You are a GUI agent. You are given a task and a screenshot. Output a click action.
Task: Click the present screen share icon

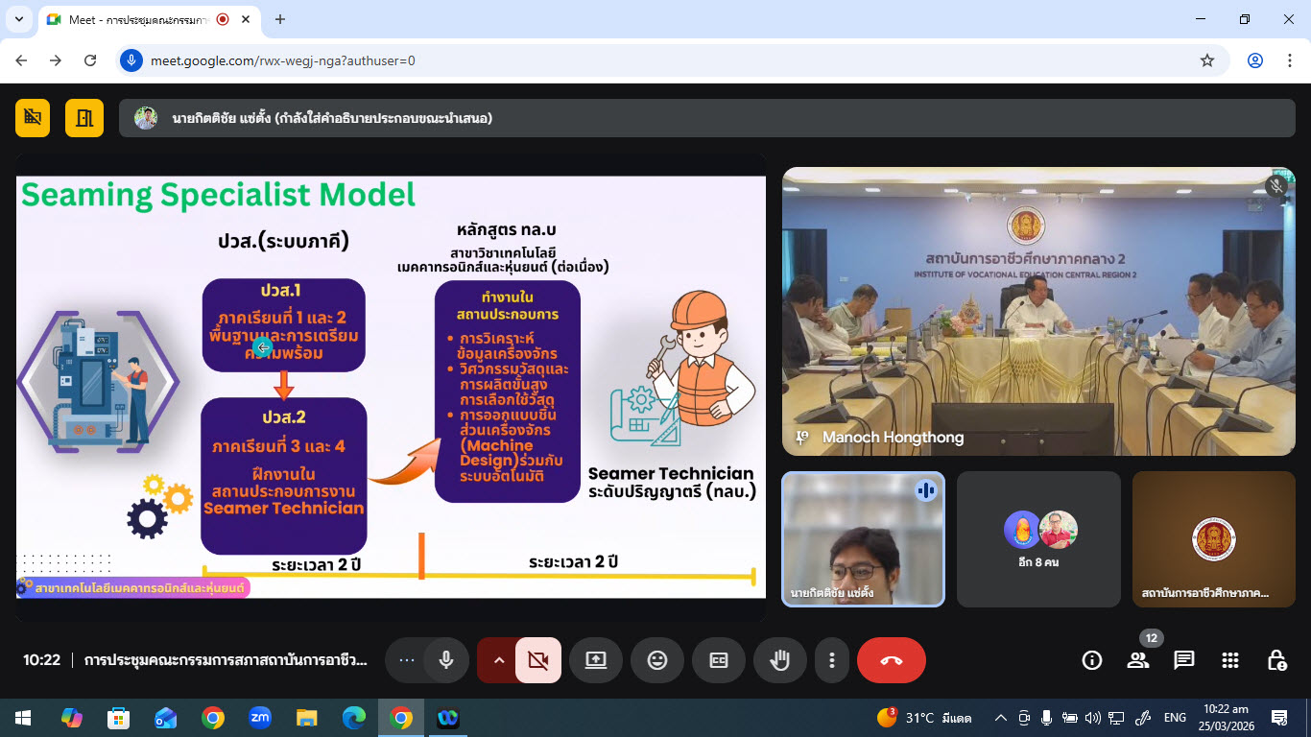[x=596, y=660]
